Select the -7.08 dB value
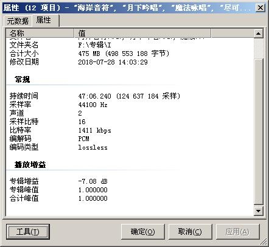Viewport: 269px width, 247px height. pyautogui.click(x=93, y=181)
